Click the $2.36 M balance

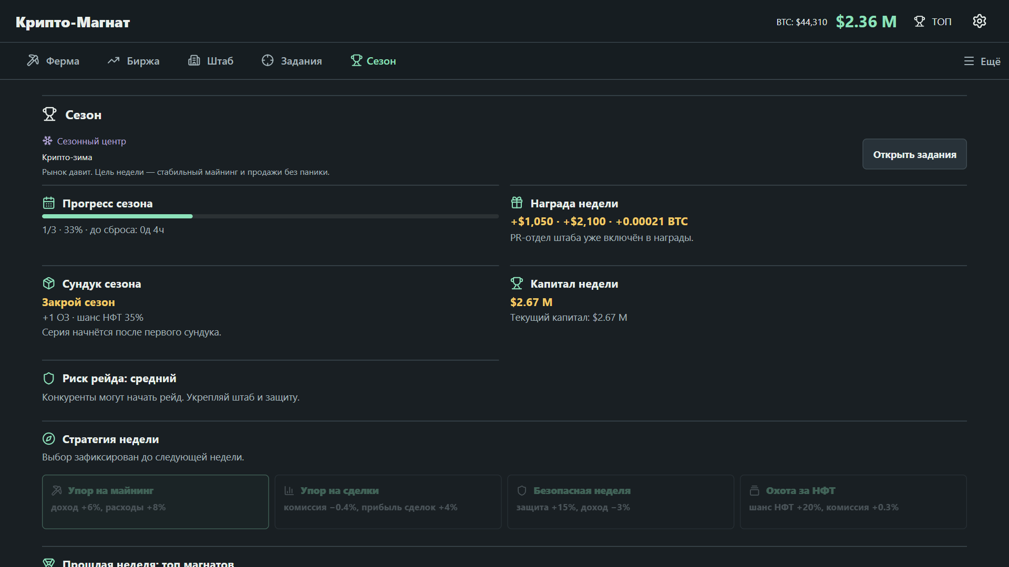coord(866,22)
